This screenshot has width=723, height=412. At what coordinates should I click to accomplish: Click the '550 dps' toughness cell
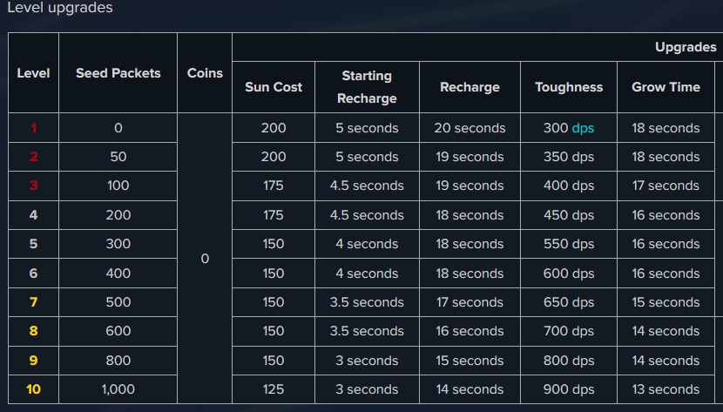tap(569, 244)
